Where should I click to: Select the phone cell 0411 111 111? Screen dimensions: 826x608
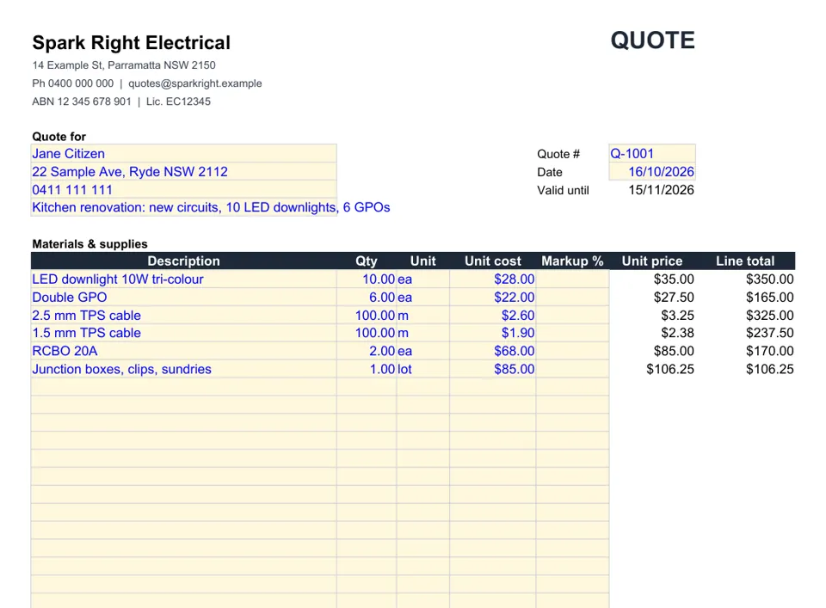[184, 189]
